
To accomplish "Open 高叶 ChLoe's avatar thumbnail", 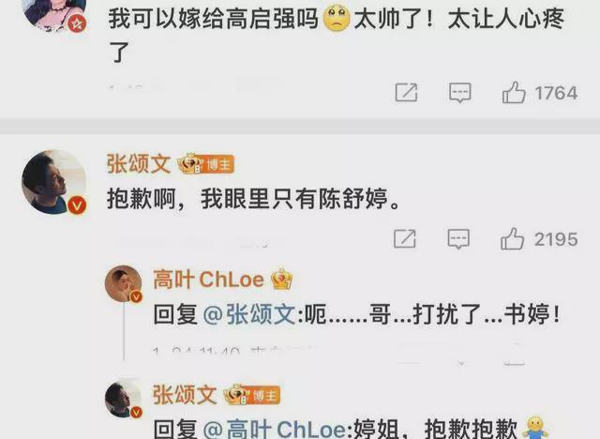I will (x=123, y=283).
